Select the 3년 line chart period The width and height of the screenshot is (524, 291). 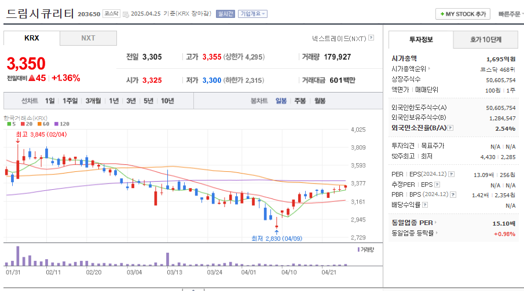131,101
